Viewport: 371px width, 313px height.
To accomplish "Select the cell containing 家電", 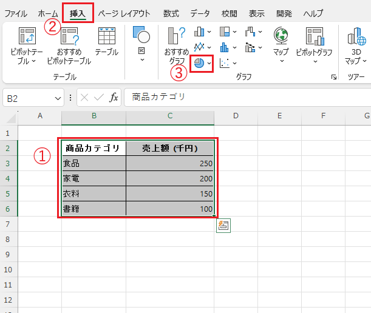I will coord(94,178).
